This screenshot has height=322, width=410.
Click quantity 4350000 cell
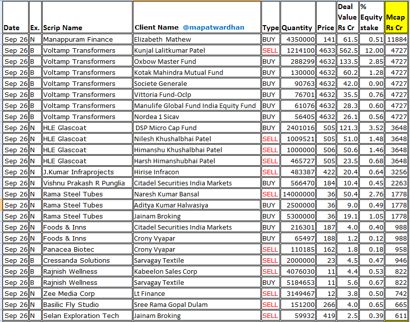(x=298, y=39)
